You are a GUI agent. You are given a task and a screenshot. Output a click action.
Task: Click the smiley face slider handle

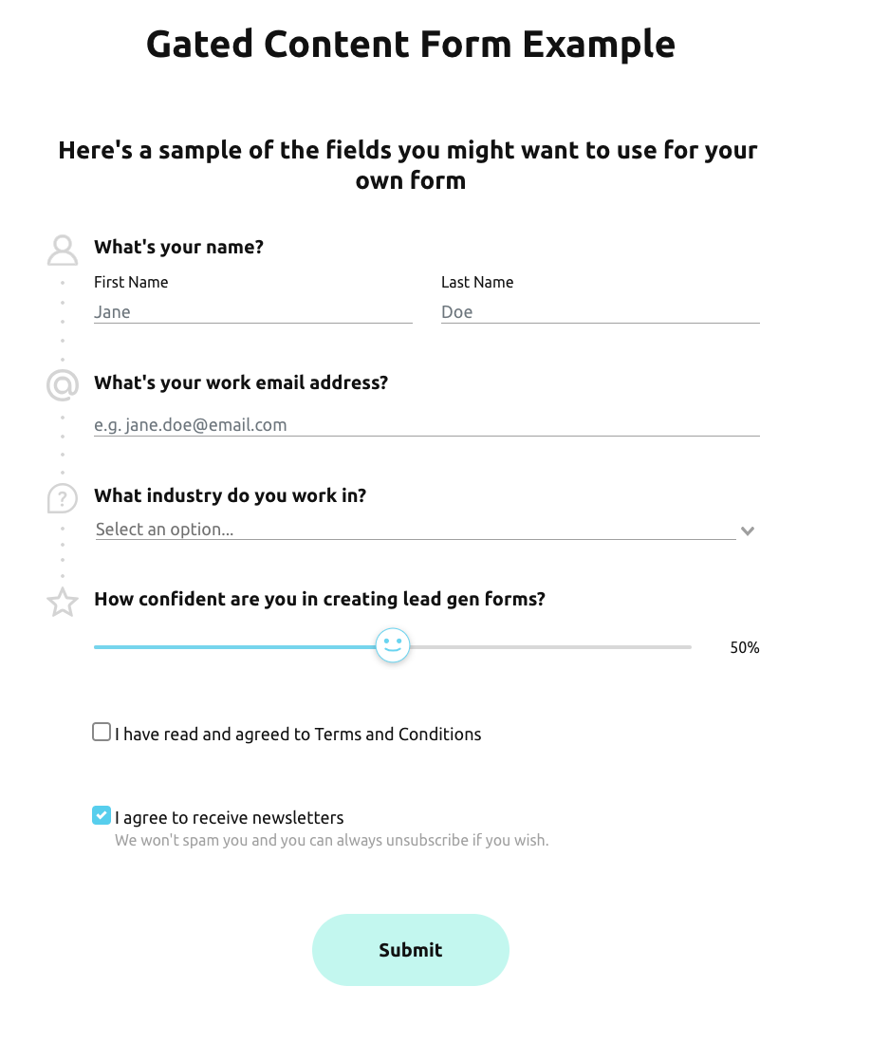point(392,645)
